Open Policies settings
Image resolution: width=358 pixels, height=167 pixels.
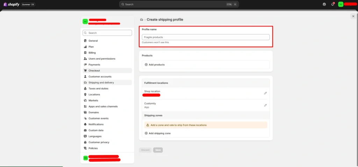[107, 148]
